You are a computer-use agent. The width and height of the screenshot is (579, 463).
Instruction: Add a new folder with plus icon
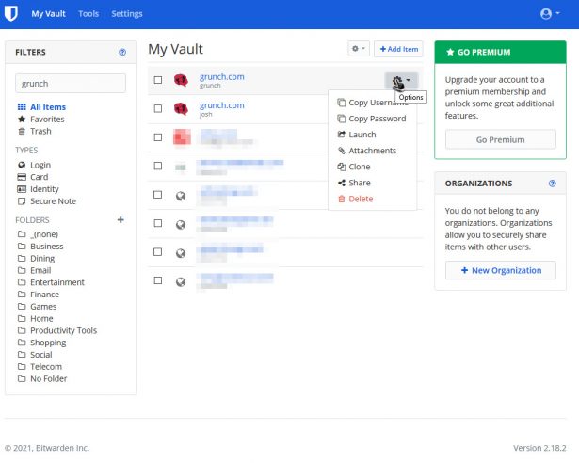(121, 219)
